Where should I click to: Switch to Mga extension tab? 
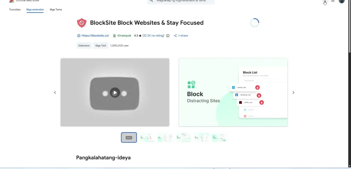tap(35, 10)
